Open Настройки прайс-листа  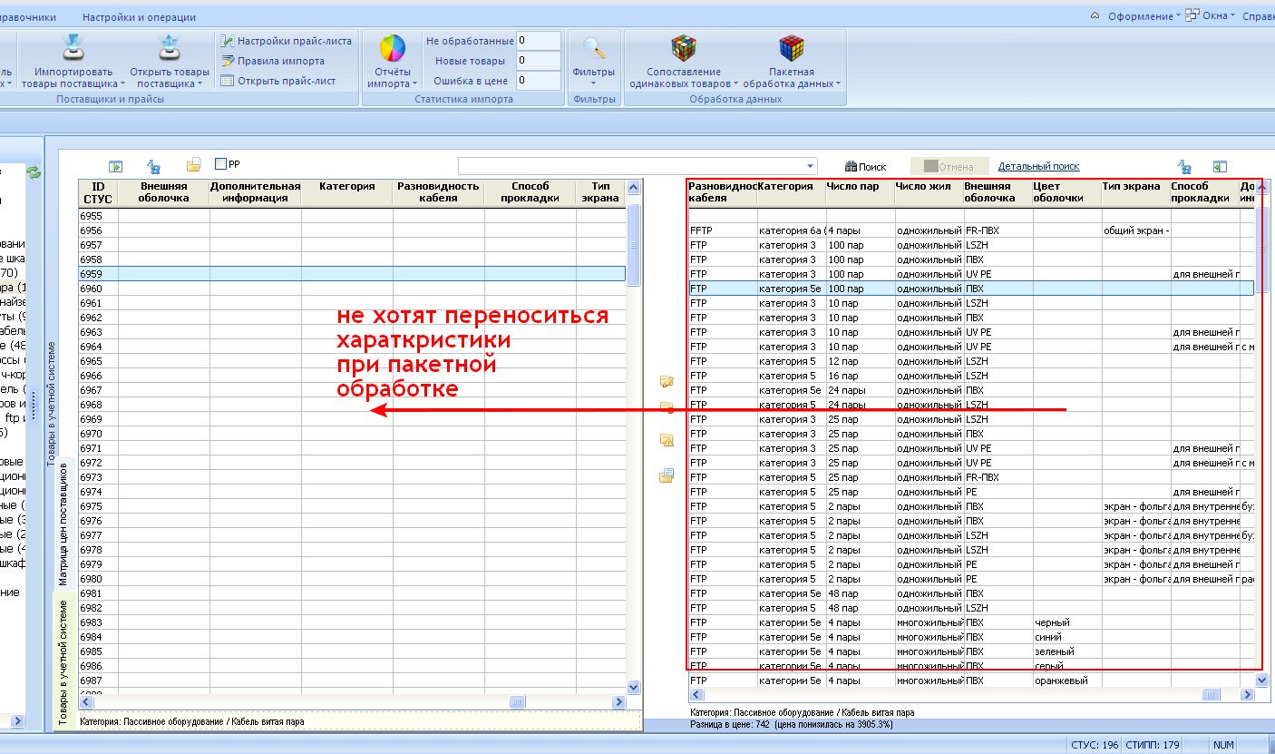(x=286, y=41)
